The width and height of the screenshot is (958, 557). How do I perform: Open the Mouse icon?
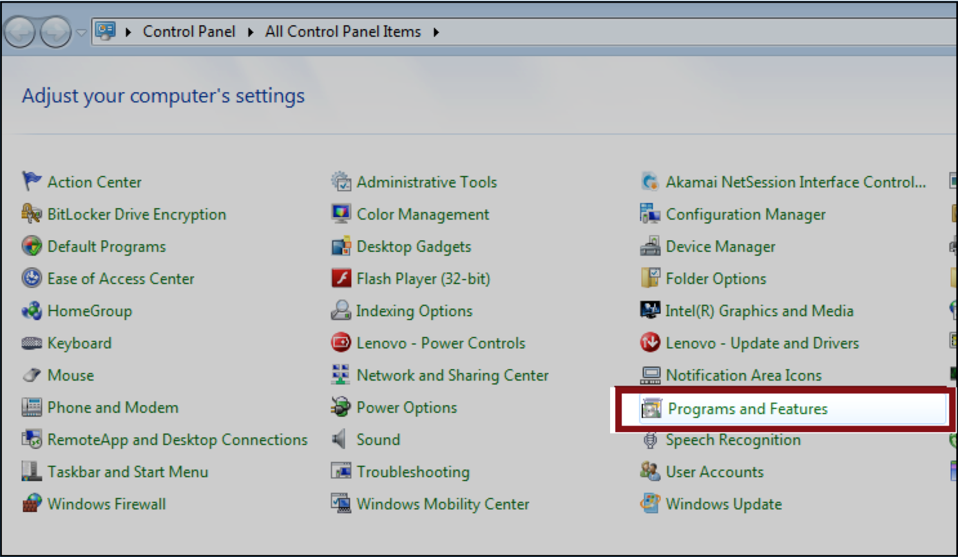point(32,375)
